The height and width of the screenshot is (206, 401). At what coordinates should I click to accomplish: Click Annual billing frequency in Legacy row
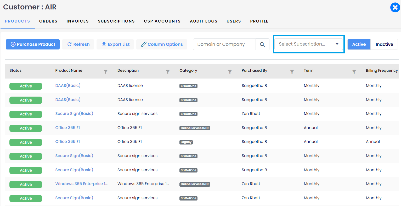[373, 142]
